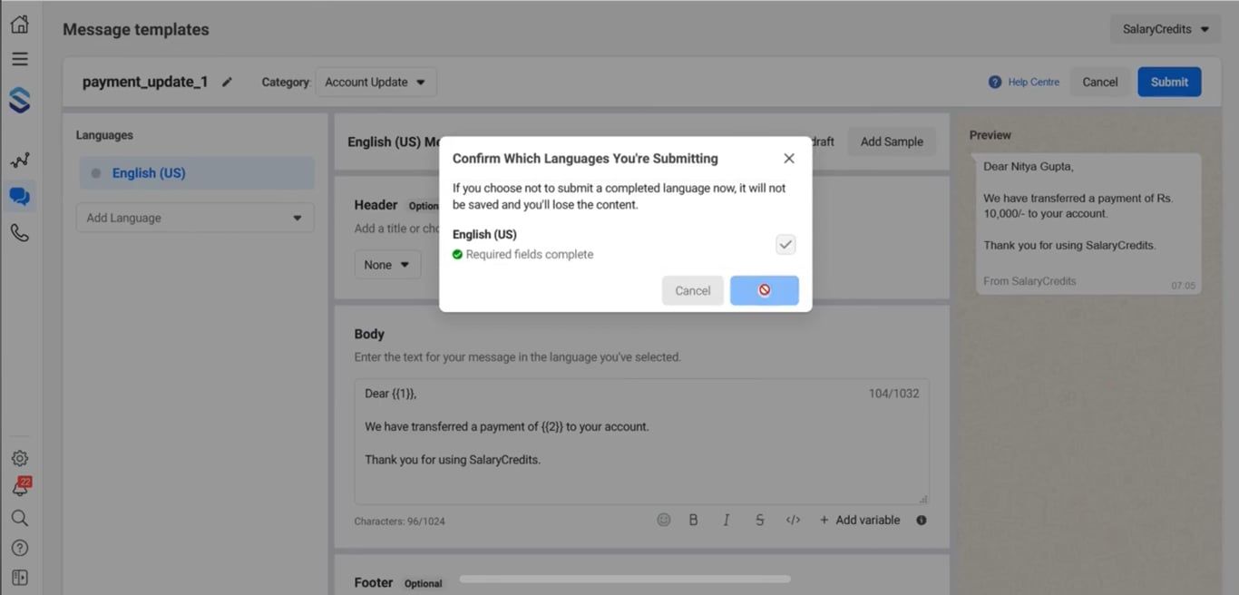Insert emoji in message body
Image resolution: width=1239 pixels, height=595 pixels.
[x=664, y=520]
